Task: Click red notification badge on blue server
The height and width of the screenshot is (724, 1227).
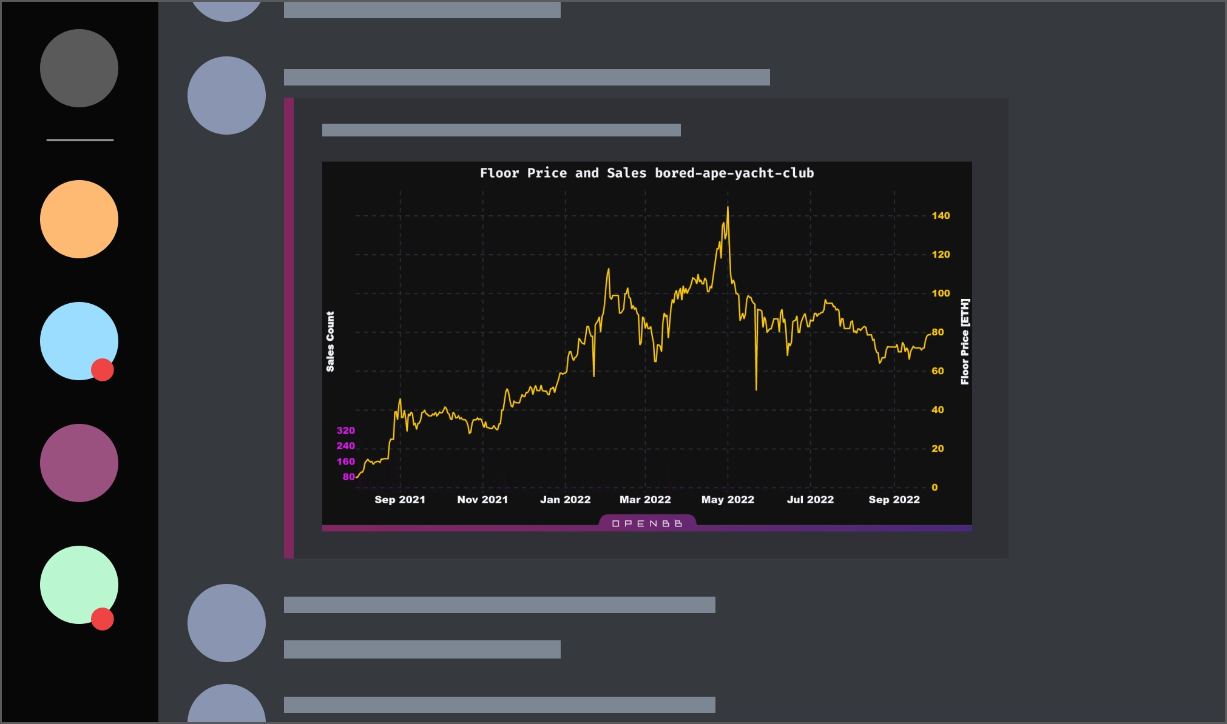Action: (103, 369)
